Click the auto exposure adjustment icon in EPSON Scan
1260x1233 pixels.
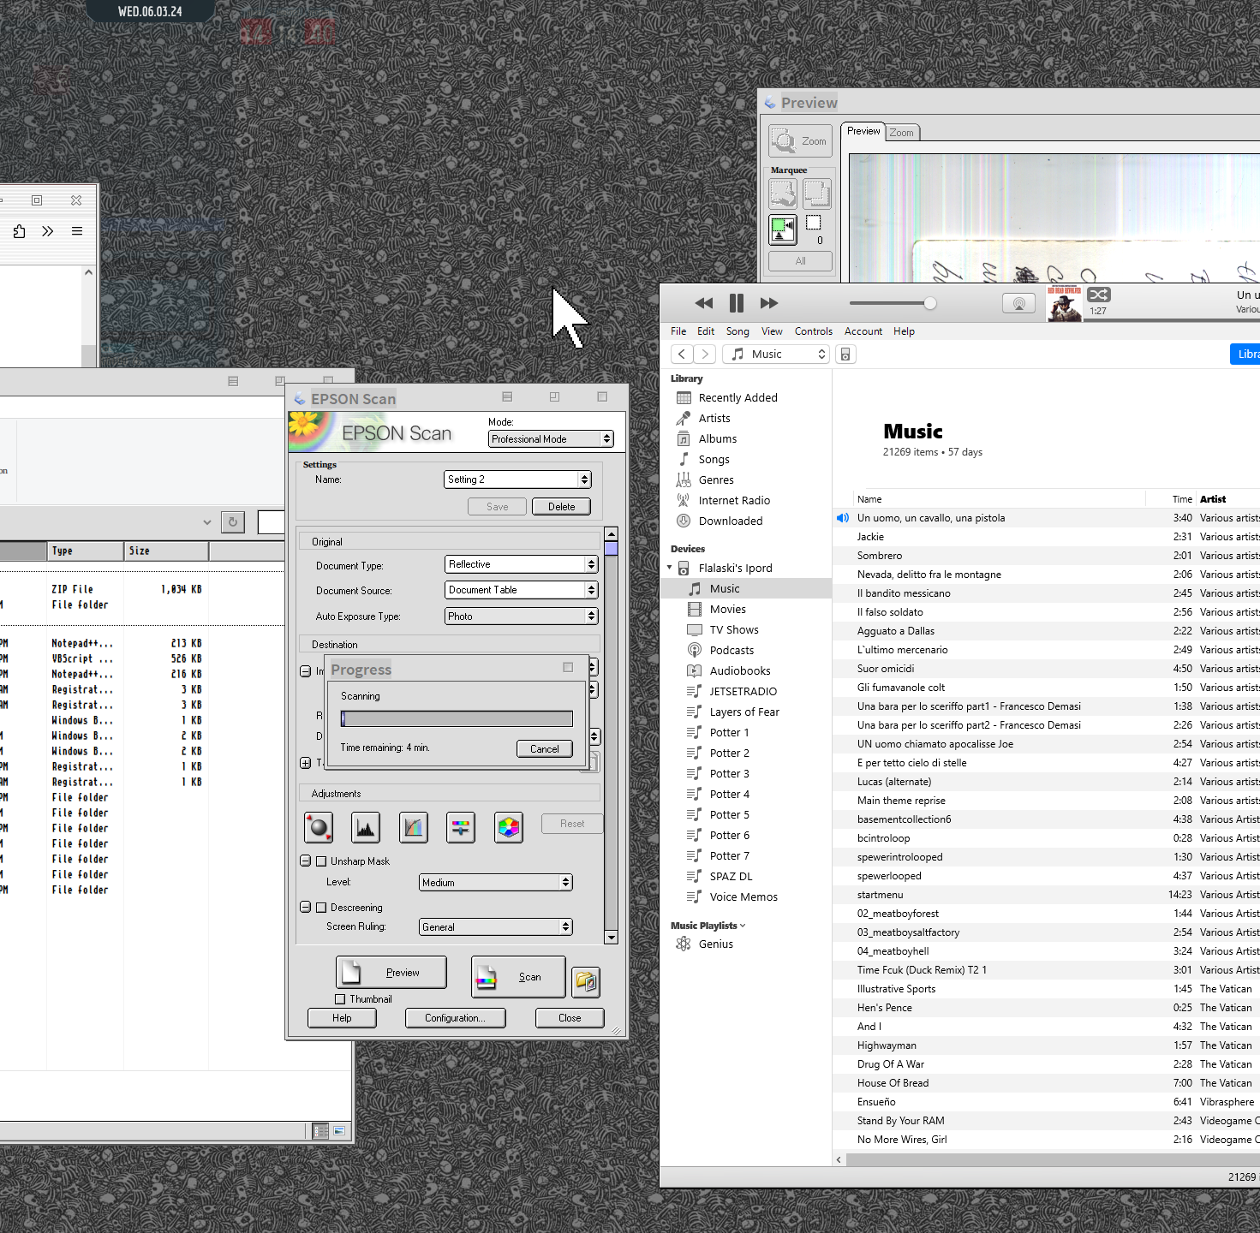319,827
